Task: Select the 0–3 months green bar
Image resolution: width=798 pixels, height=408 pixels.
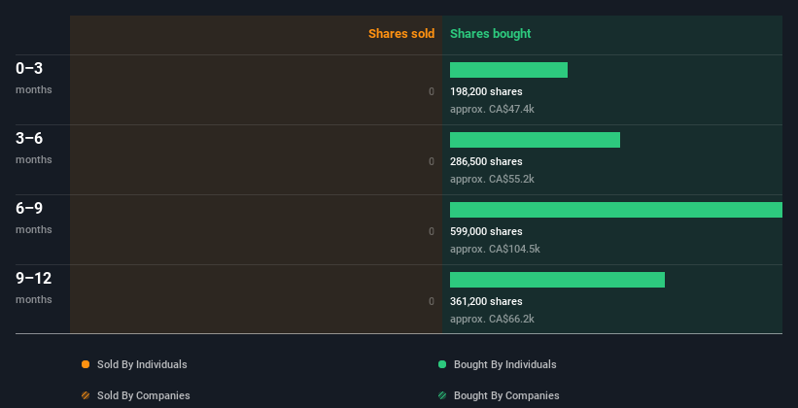Action: pos(508,70)
